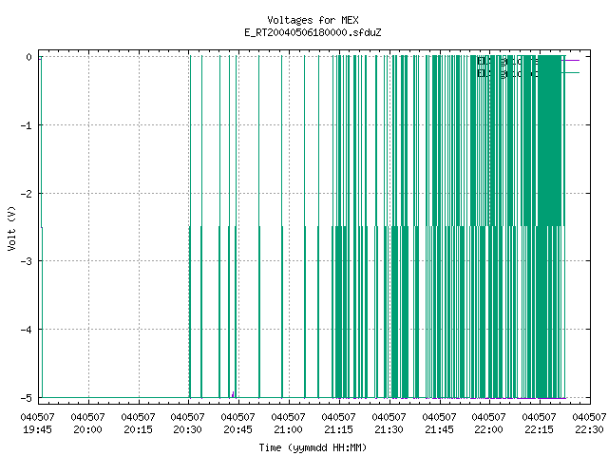Click the 'Time (yymmdd HH:MM)' x-axis label
608x456 pixels.
313,447
